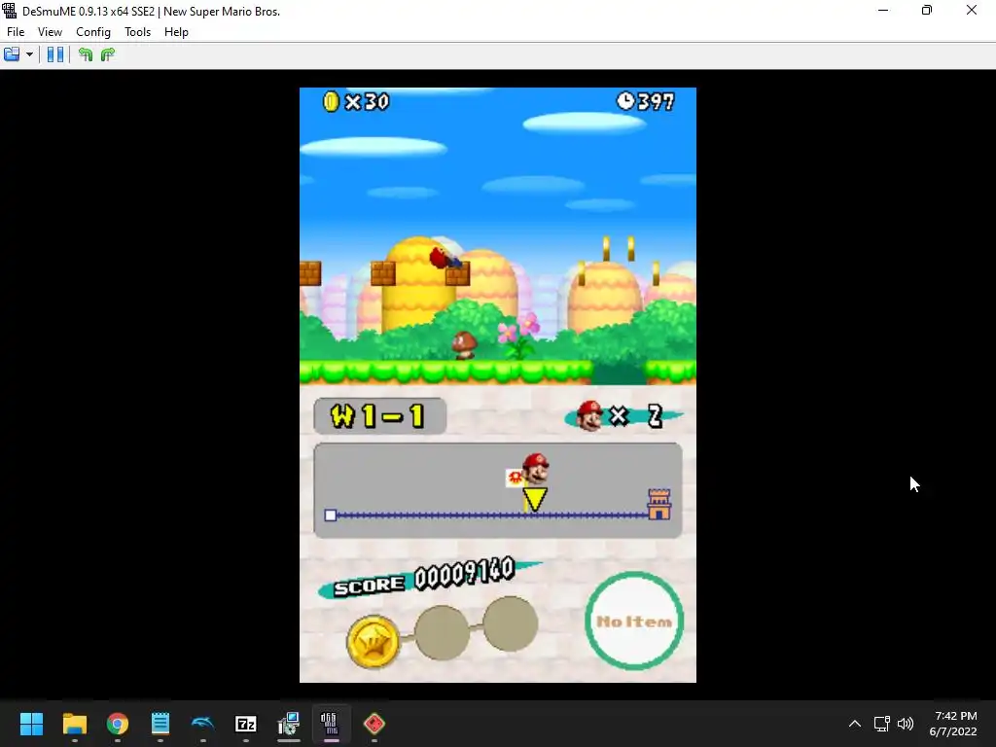Select the DeSmuME taskbar icon
Screen dimensions: 996x747
(331, 724)
